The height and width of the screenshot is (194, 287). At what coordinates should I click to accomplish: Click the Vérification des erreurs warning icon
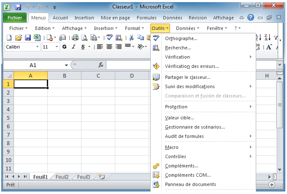[x=156, y=66]
